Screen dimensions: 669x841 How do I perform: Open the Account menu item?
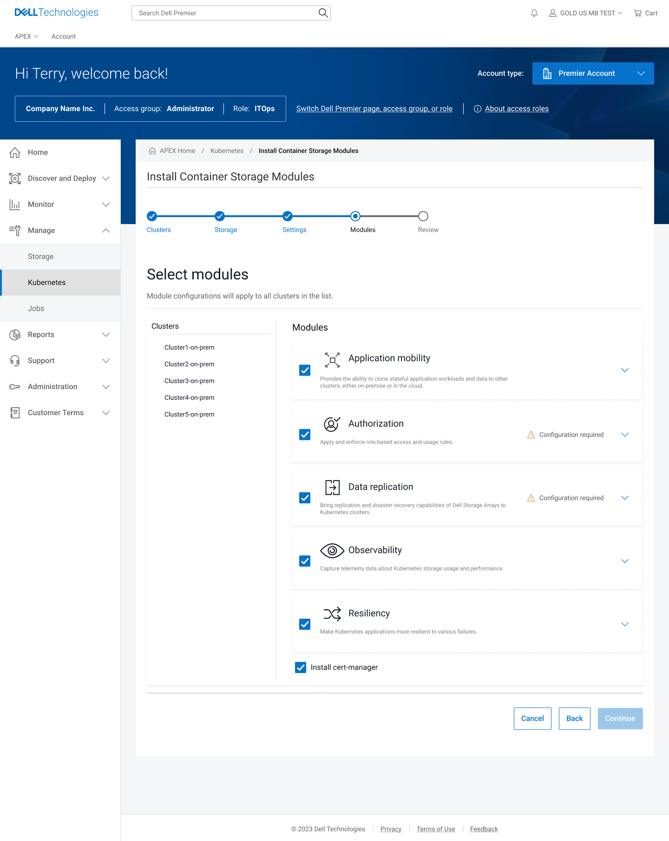pyautogui.click(x=64, y=36)
